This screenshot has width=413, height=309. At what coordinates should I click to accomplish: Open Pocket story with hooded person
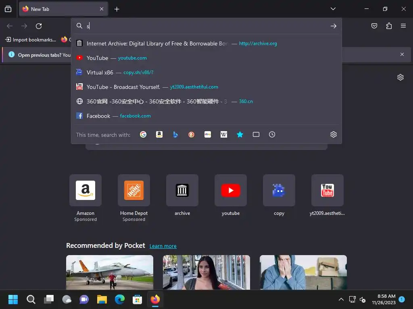pyautogui.click(x=303, y=272)
